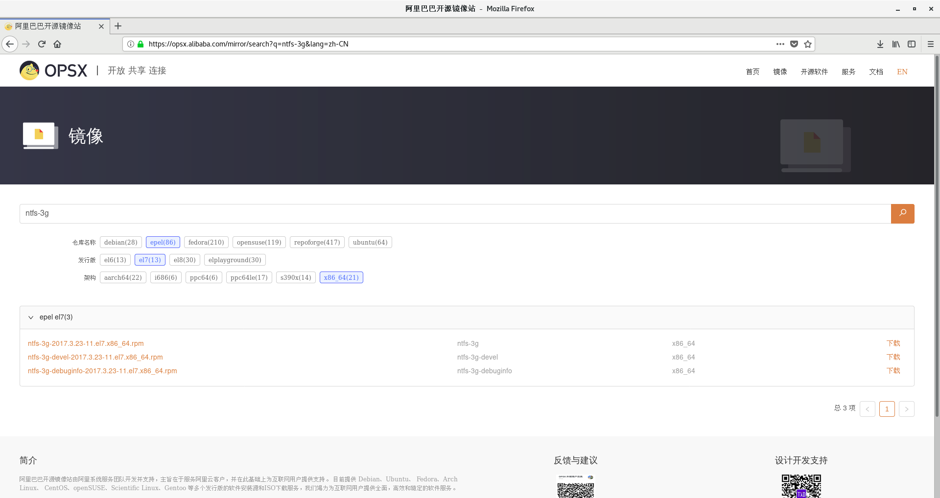Screen dimensions: 940x498
Task: Open the Library bookmarks and history
Action: [x=896, y=44]
